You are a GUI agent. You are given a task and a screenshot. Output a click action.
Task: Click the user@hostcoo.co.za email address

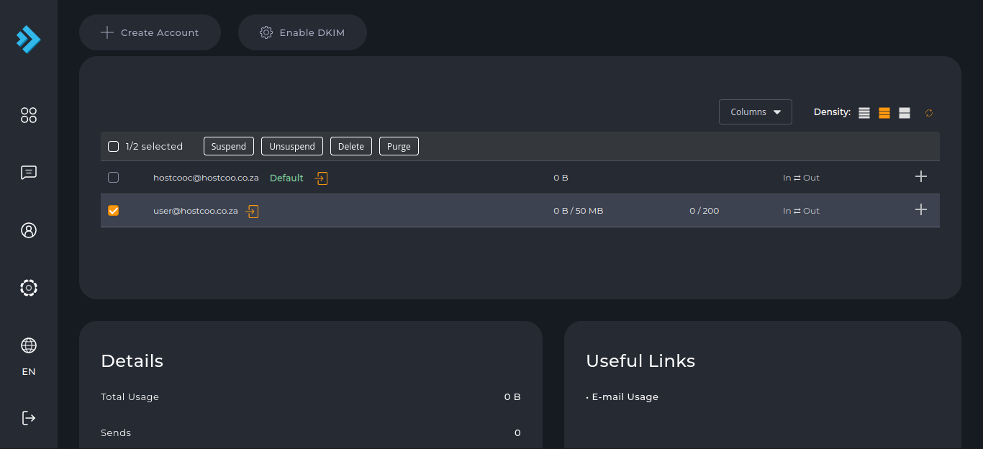[196, 211]
